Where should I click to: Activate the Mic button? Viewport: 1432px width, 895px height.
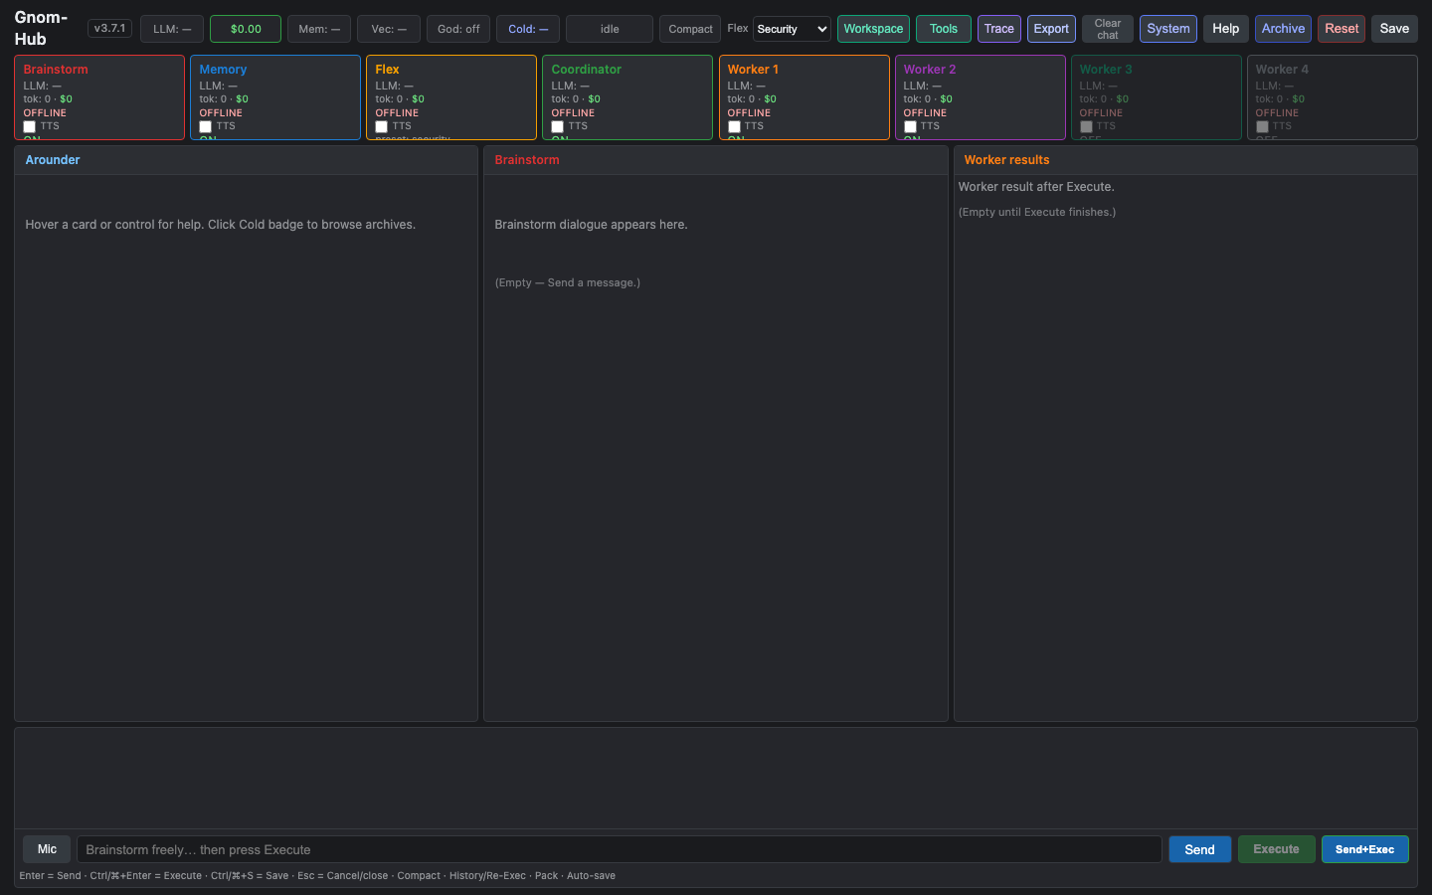pos(47,849)
